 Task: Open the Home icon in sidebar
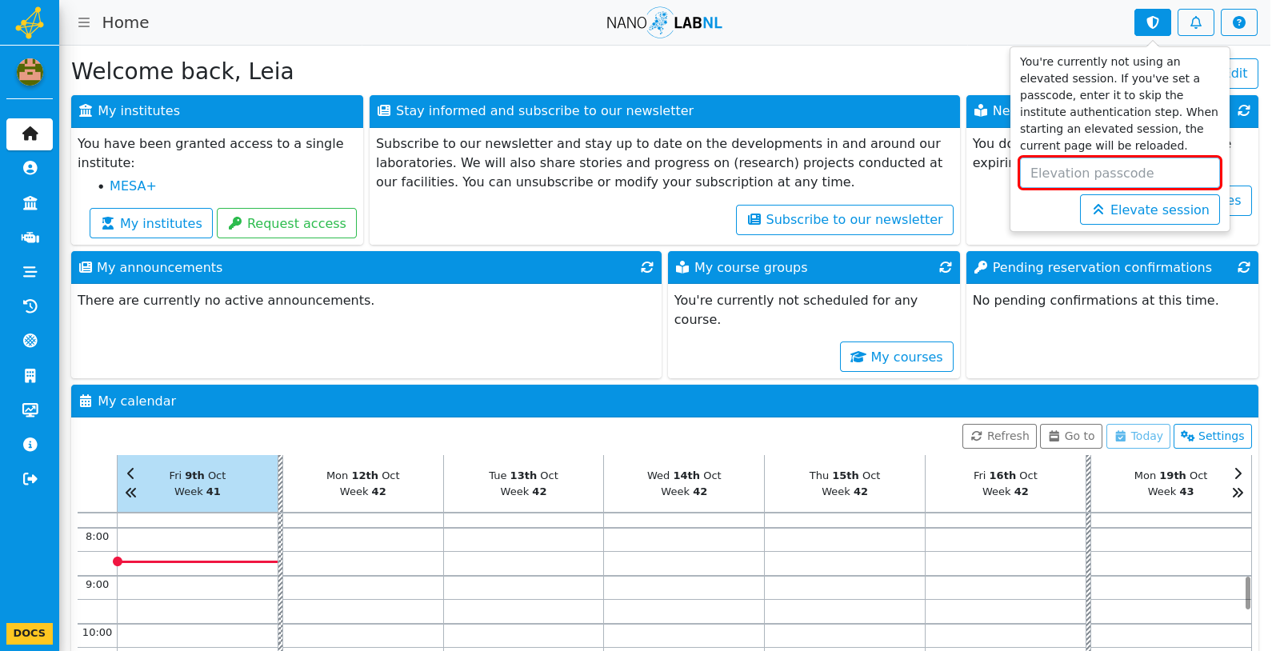[x=30, y=134]
